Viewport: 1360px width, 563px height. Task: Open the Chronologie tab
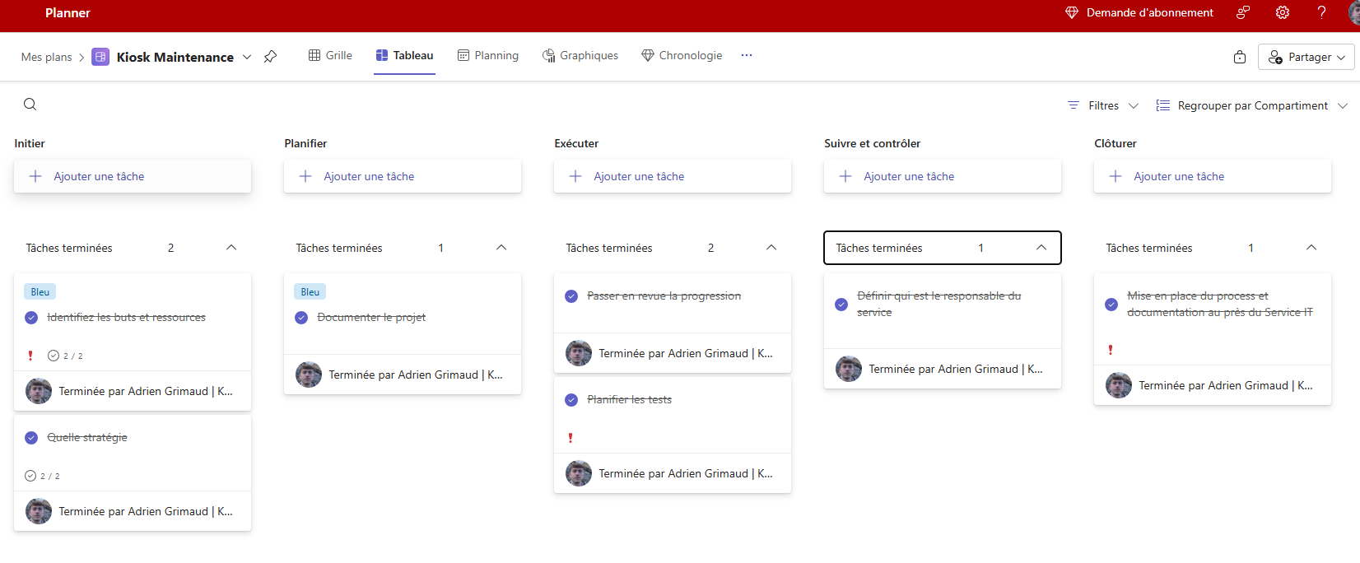click(x=682, y=55)
